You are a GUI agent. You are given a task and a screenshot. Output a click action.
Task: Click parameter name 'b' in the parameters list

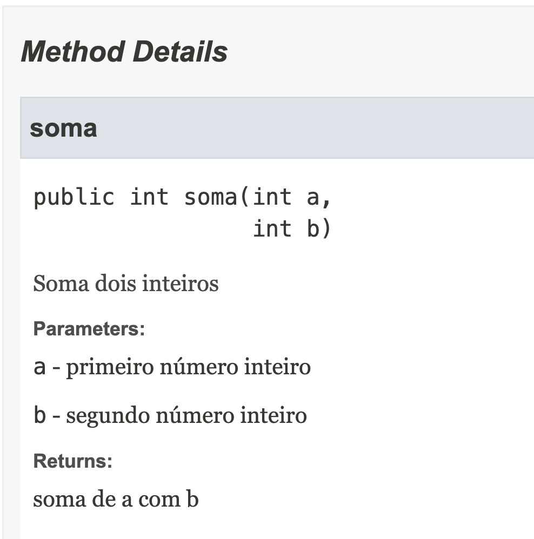pos(39,415)
